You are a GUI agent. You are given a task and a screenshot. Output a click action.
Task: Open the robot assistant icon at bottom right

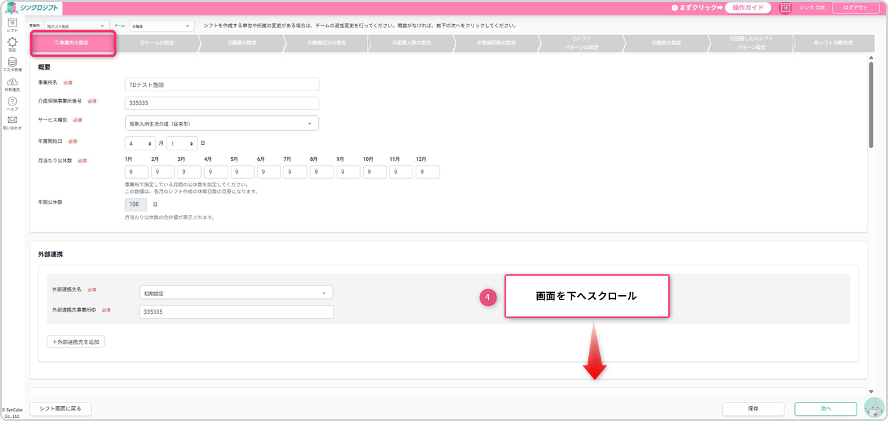tap(874, 408)
